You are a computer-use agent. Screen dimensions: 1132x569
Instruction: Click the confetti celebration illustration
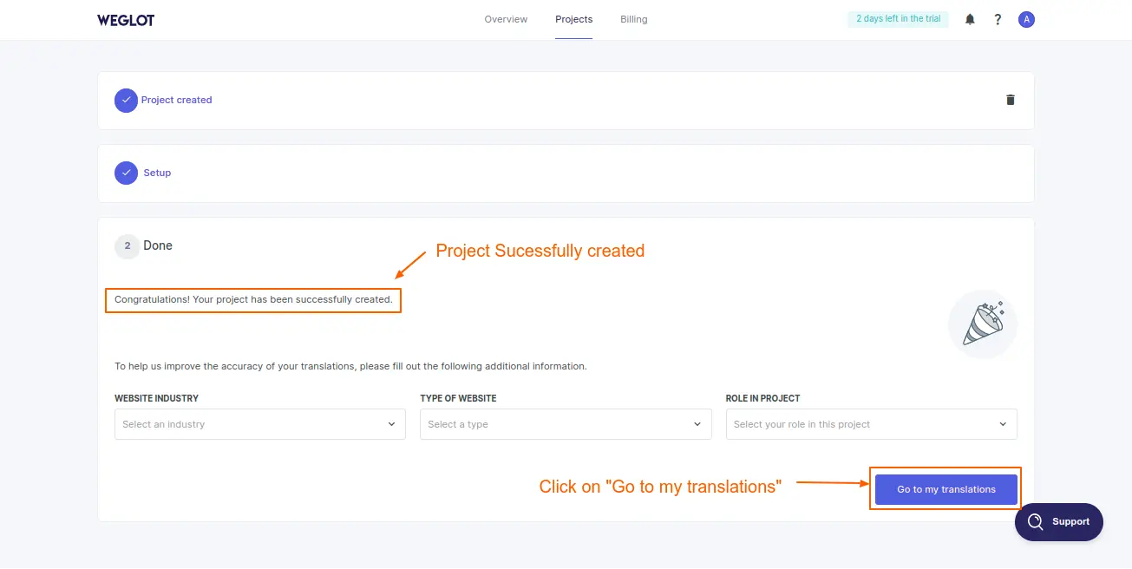coord(982,324)
